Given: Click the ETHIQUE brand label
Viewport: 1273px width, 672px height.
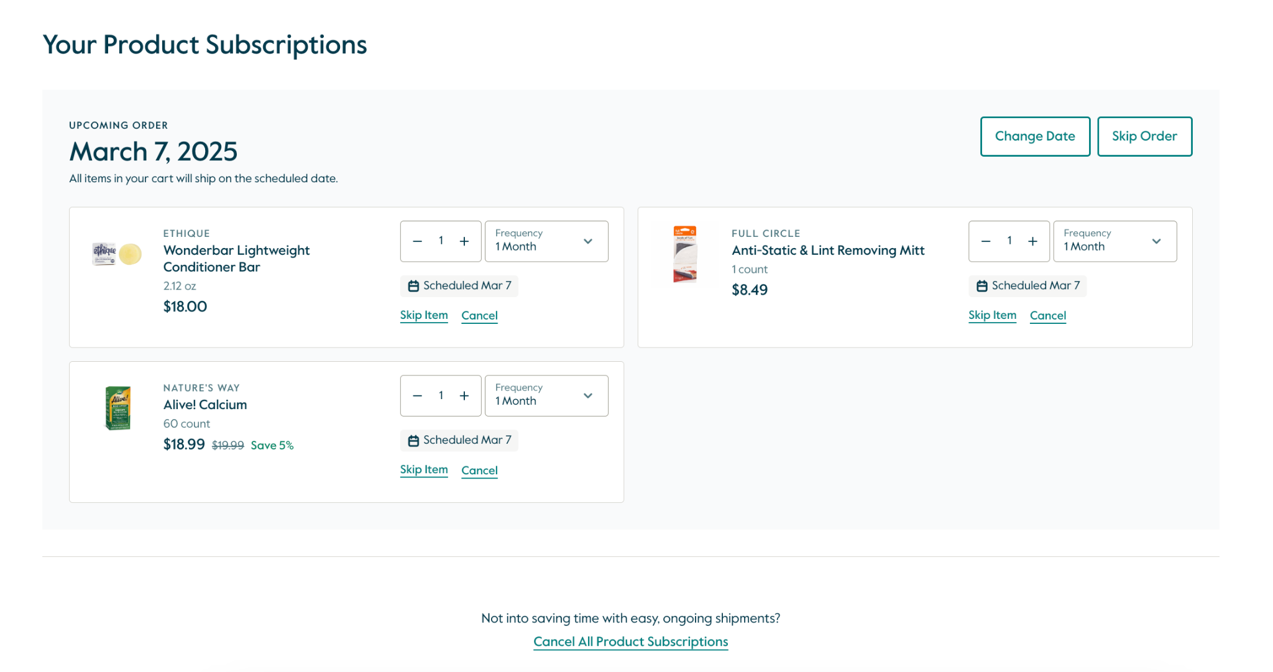Looking at the screenshot, I should [x=186, y=234].
